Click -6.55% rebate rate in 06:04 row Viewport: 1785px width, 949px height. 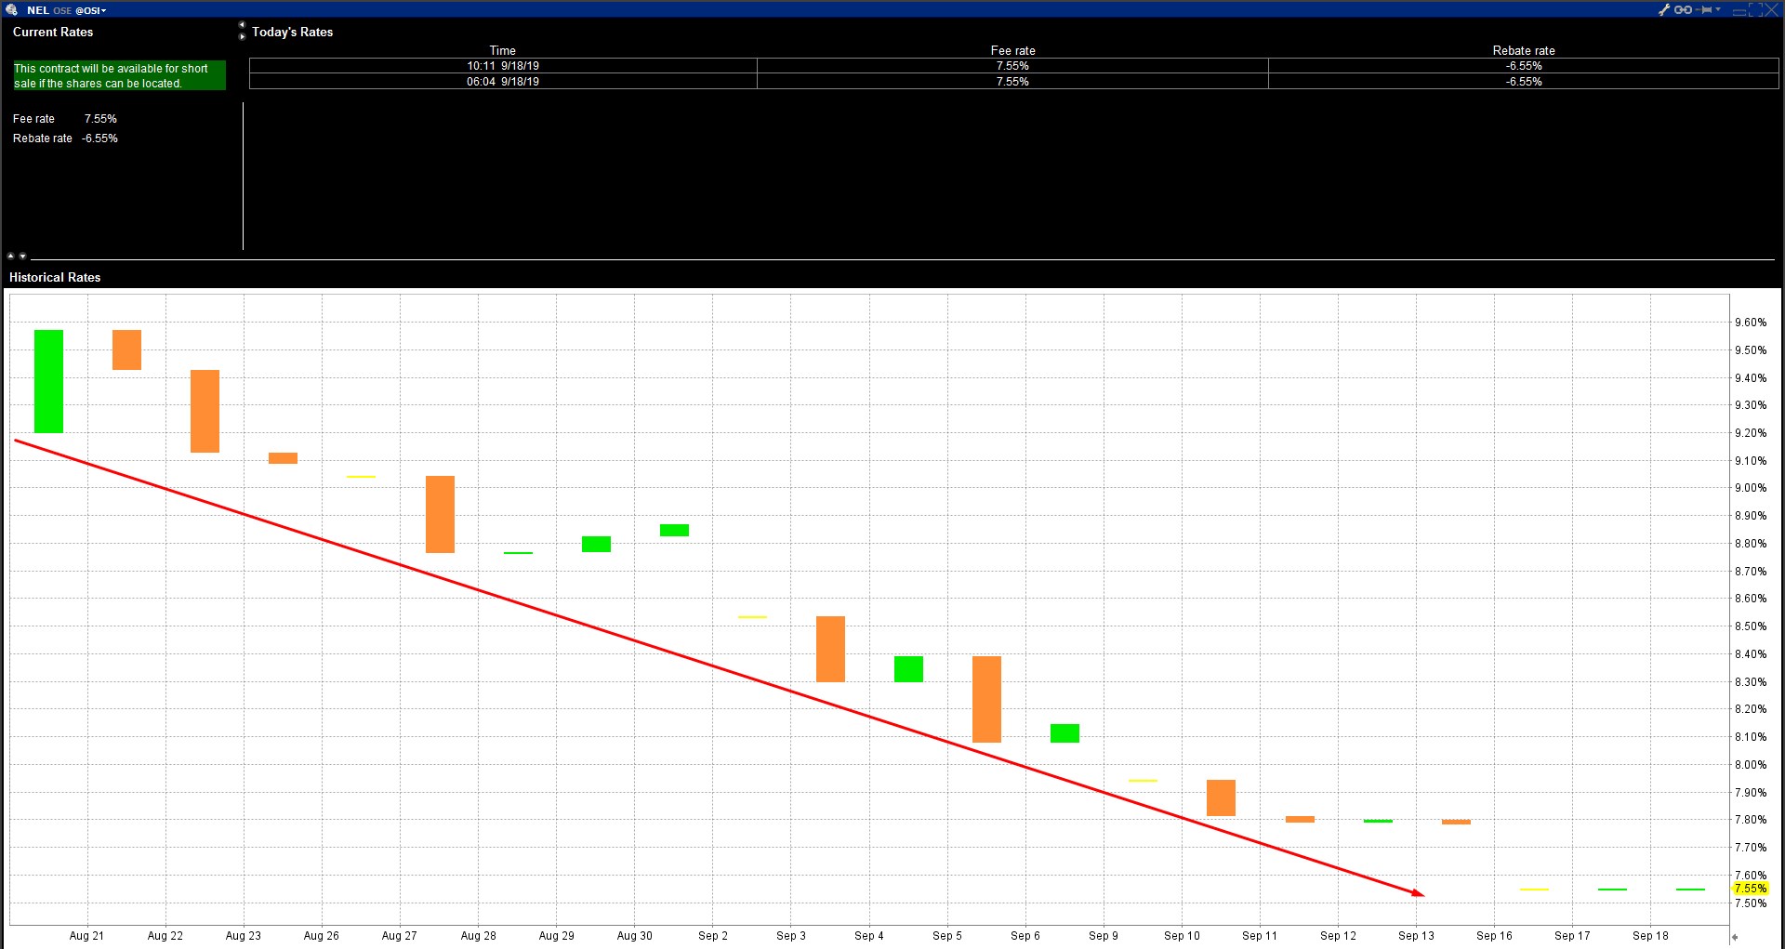click(x=1524, y=82)
